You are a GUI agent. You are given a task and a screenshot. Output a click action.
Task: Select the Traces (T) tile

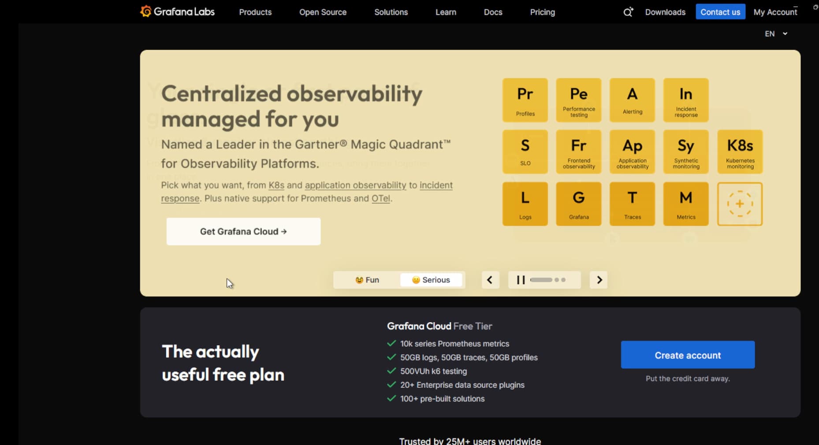[x=632, y=204]
